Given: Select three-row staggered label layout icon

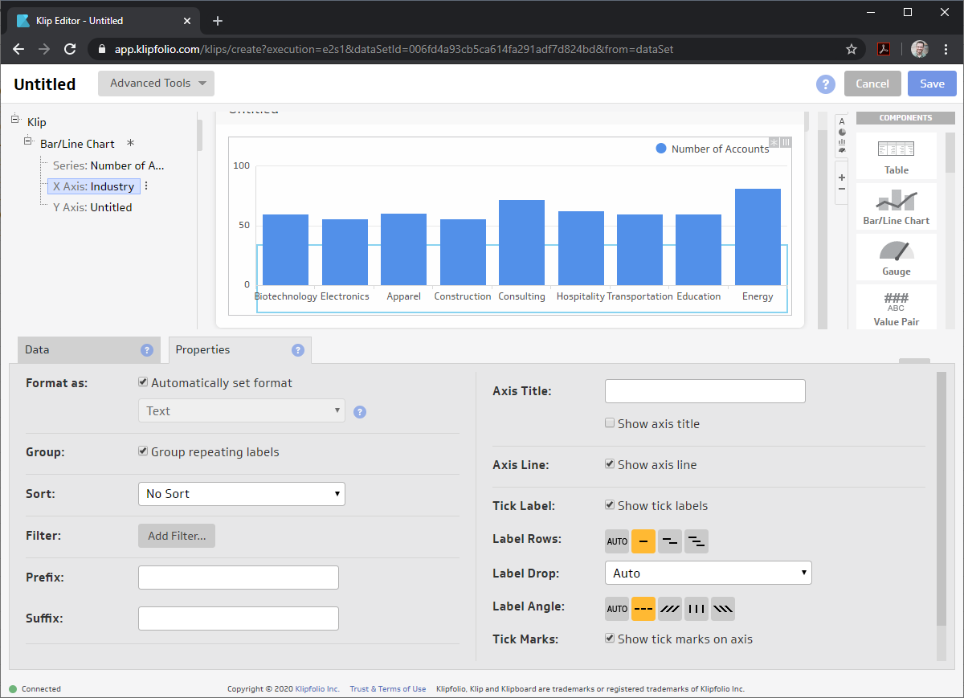Looking at the screenshot, I should [696, 541].
